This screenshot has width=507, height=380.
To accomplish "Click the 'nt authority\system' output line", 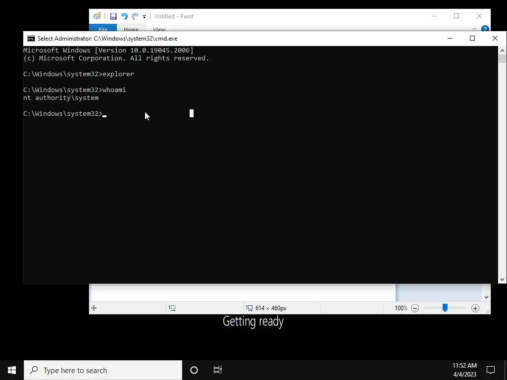I will tap(61, 98).
